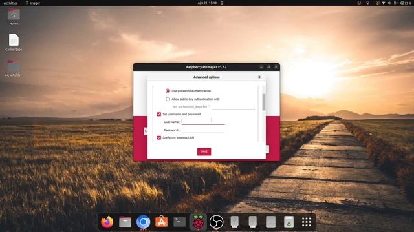Maximize the Raspberry Pi Imager window
The image size is (414, 232).
pyautogui.click(x=268, y=67)
